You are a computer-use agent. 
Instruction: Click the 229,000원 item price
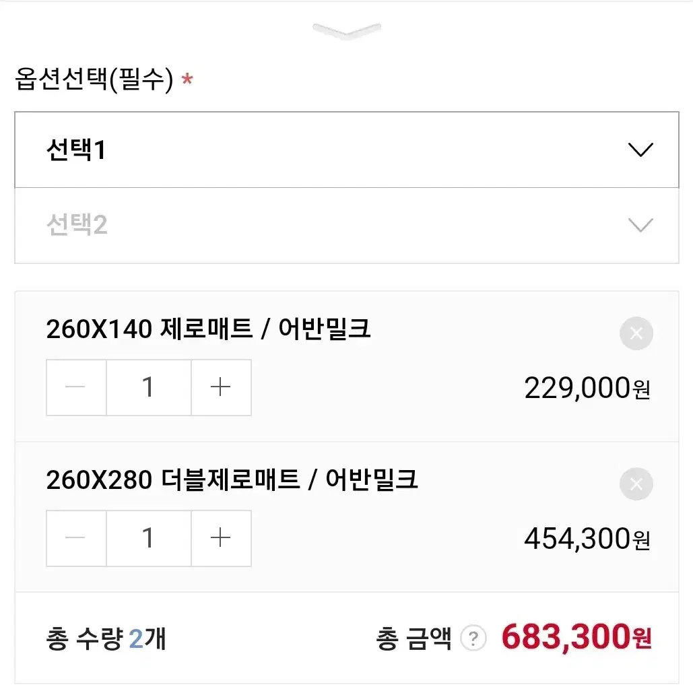(587, 388)
